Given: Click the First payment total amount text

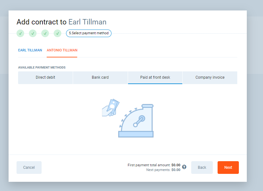Looking at the screenshot, I should (x=154, y=165).
